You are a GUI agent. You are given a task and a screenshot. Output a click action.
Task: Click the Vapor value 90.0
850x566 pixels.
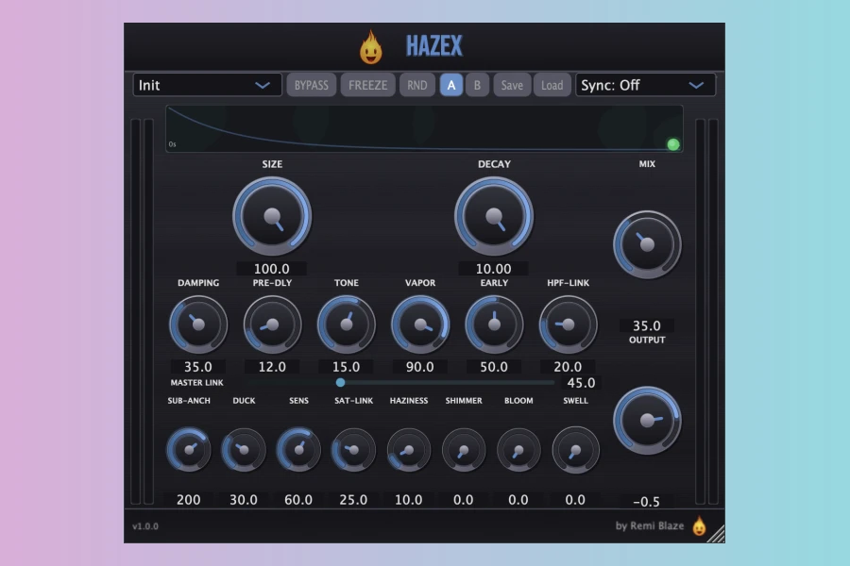coord(420,367)
